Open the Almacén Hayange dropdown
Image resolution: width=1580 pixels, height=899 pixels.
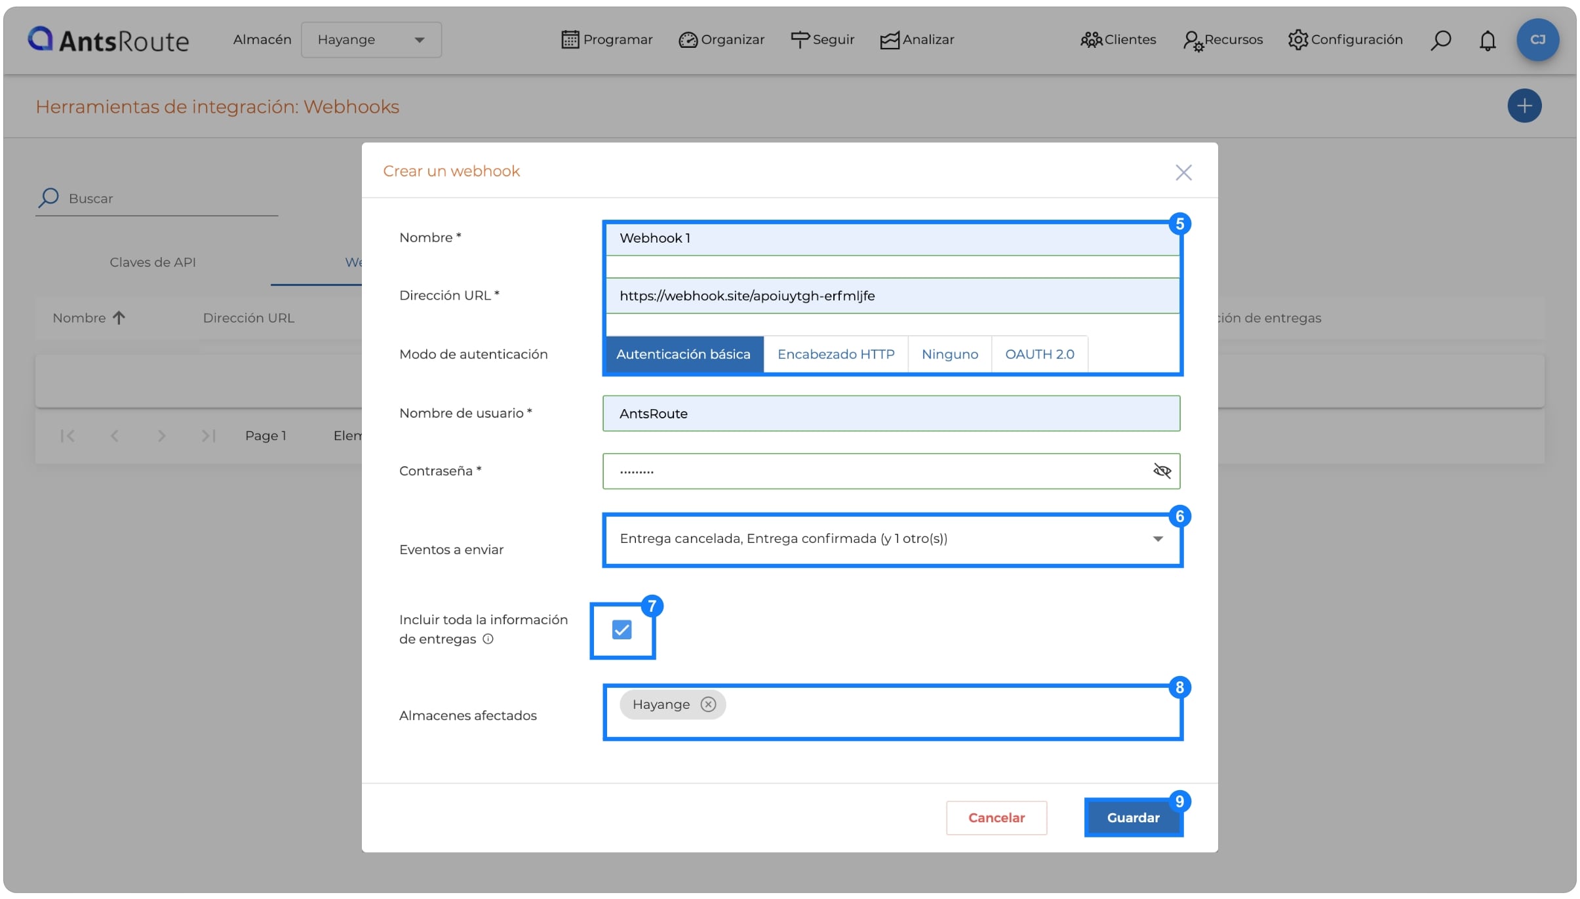[x=371, y=40]
